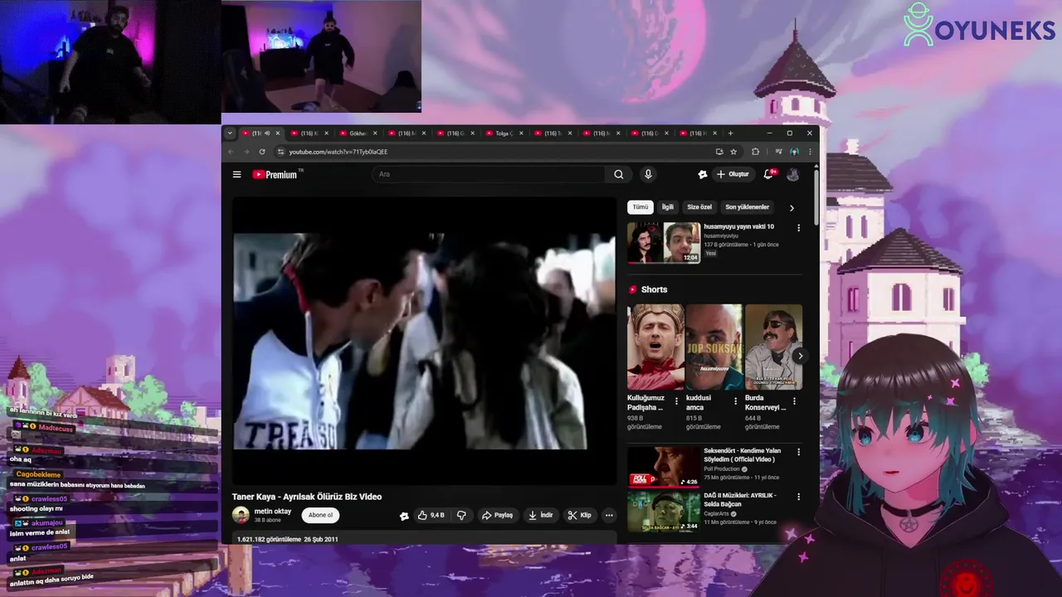Switch to the Tolga browser tab
This screenshot has height=597, width=1062.
click(503, 133)
